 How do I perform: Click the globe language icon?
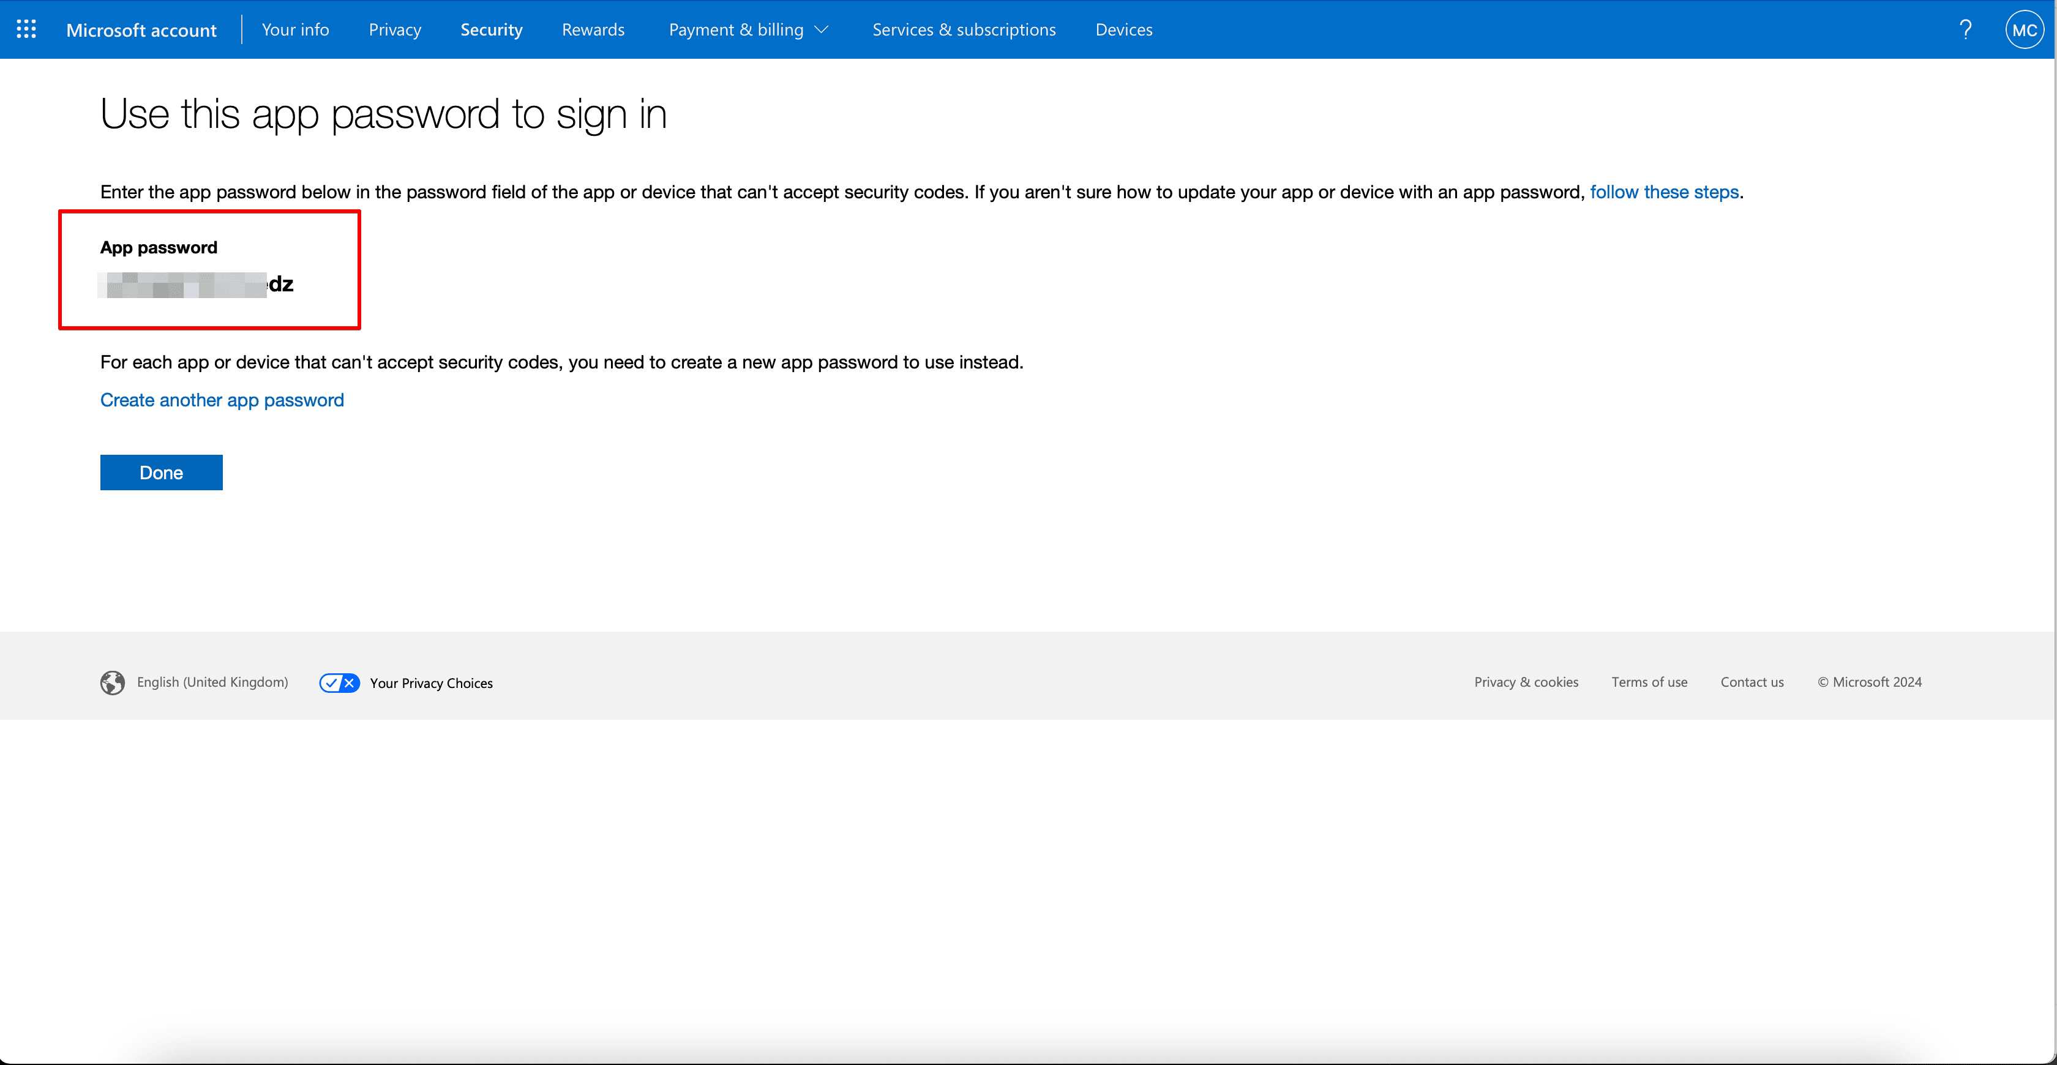click(x=113, y=682)
